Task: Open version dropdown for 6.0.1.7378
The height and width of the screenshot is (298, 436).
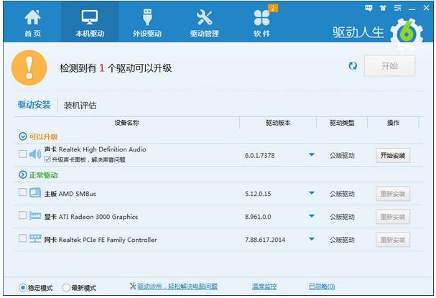Action: coord(312,154)
